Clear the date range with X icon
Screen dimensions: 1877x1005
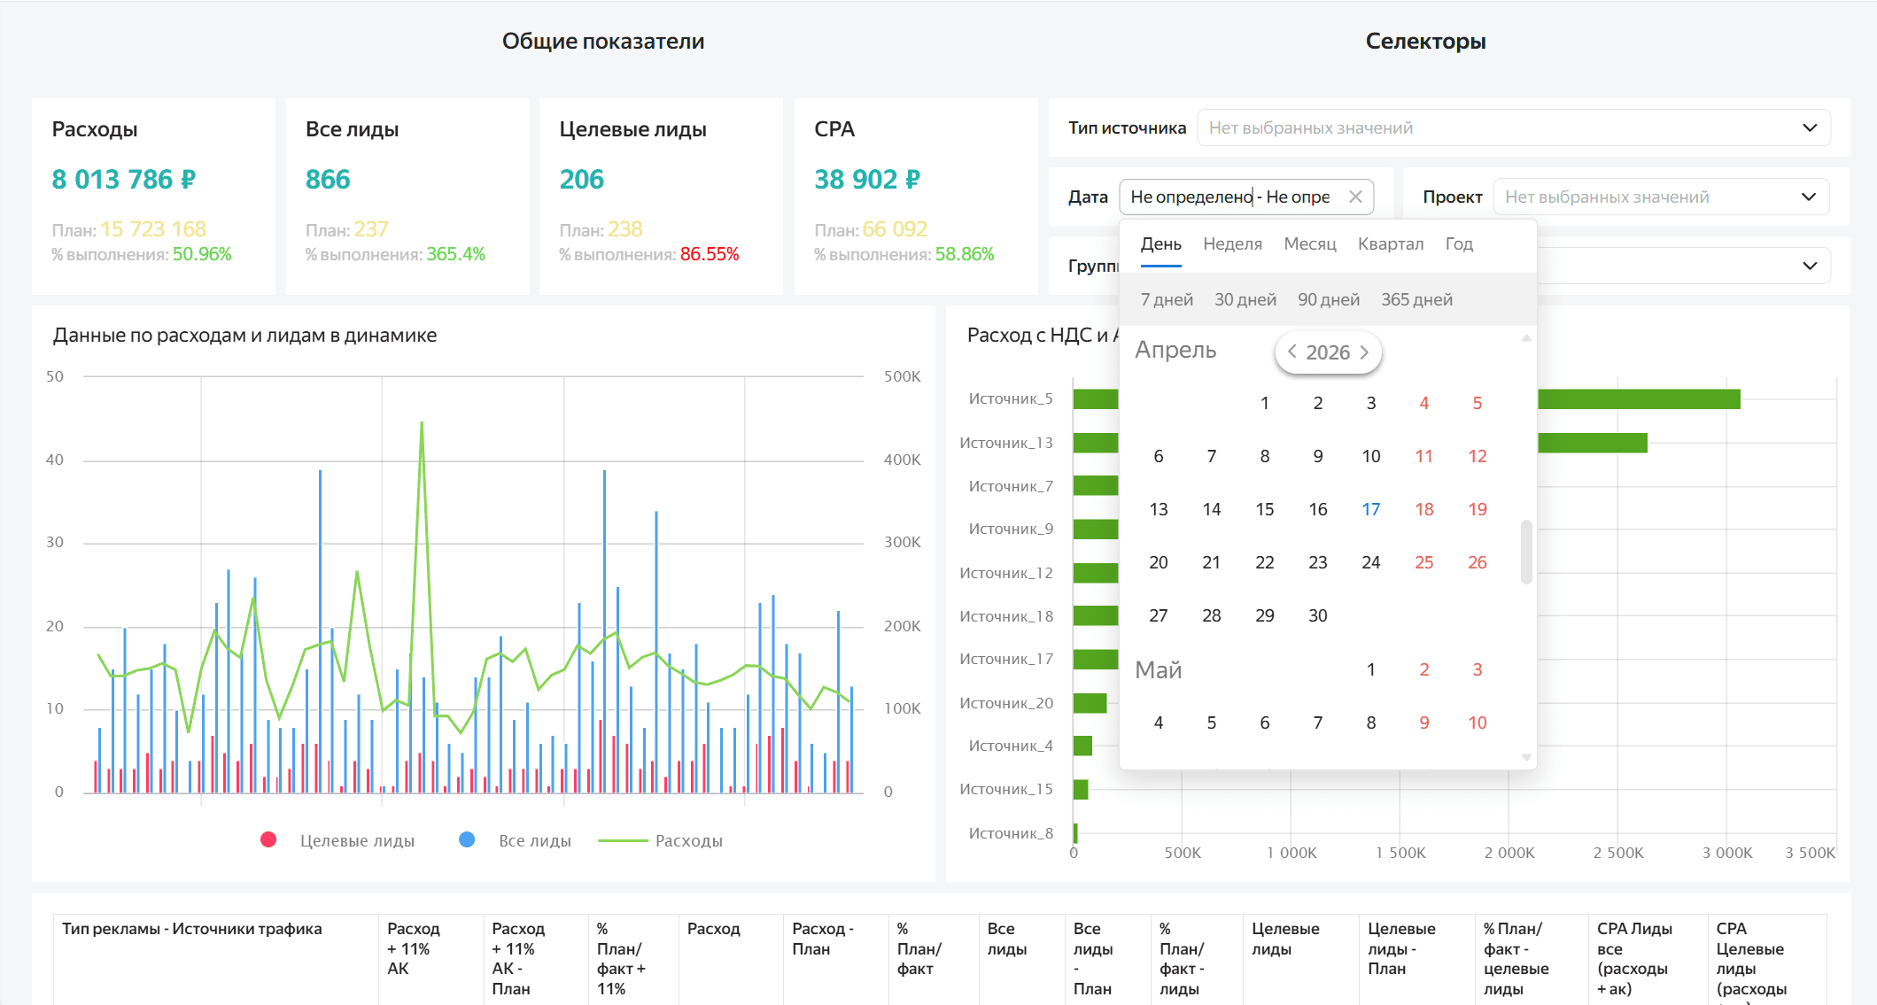(1355, 197)
